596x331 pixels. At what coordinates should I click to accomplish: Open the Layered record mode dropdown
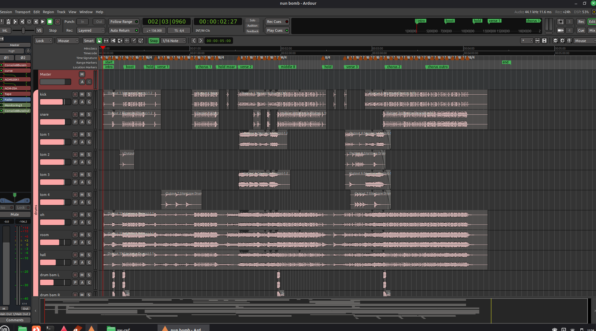coord(91,30)
